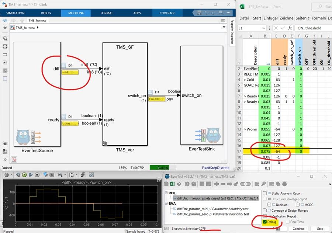Screen dimensions: 332x233
Task: Open the scope configuration gear dropdown arrow
Action: (x=11, y=175)
